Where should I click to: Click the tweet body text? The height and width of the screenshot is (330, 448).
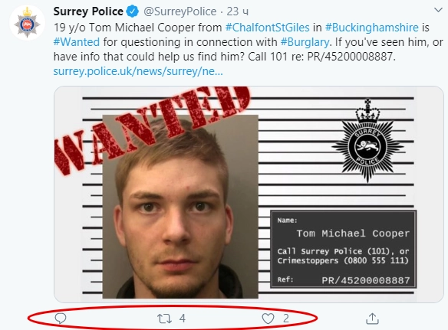[248, 42]
